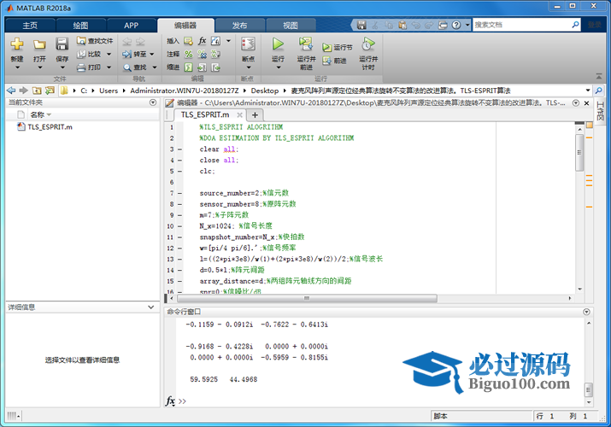Switch to the 主页 (Home) tab
Screen dimensions: 611x427
[x=31, y=25]
